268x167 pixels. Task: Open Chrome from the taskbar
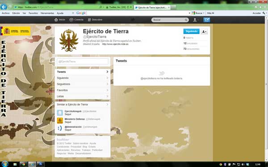[24, 164]
